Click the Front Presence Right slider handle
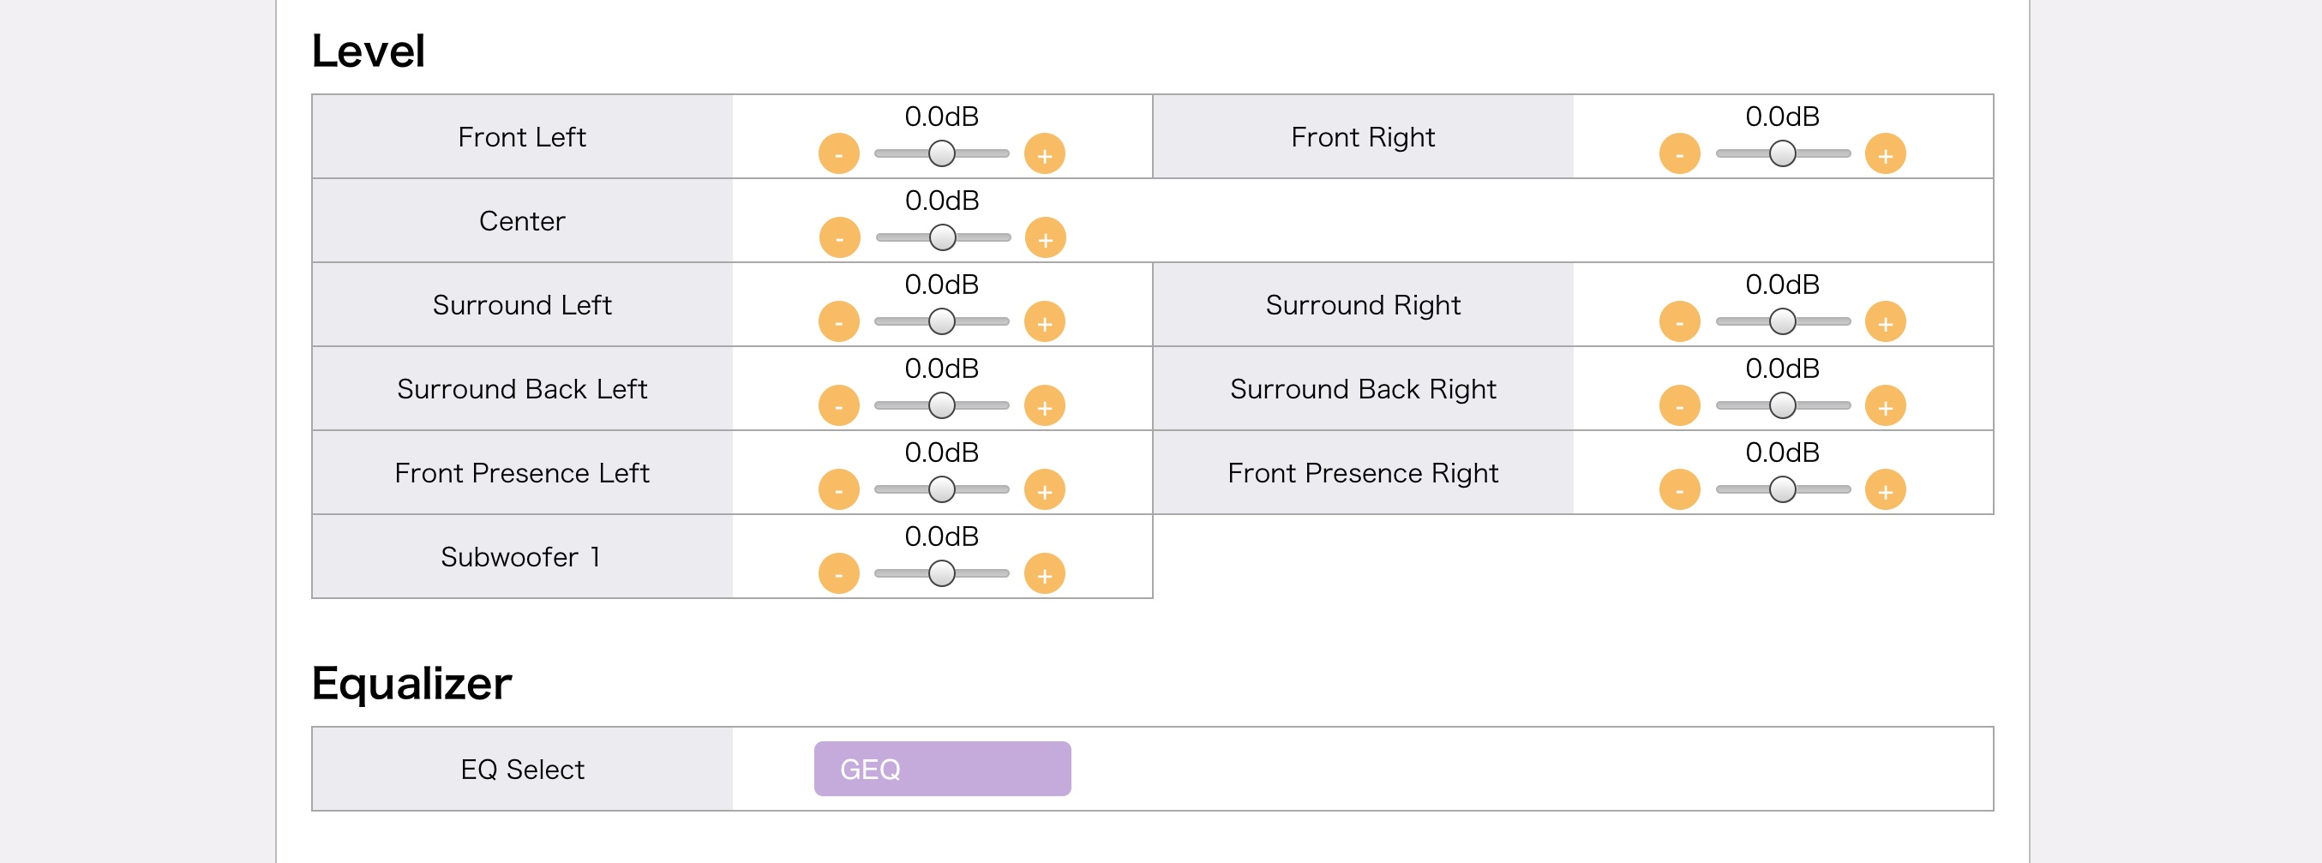The width and height of the screenshot is (2322, 863). (x=1782, y=489)
